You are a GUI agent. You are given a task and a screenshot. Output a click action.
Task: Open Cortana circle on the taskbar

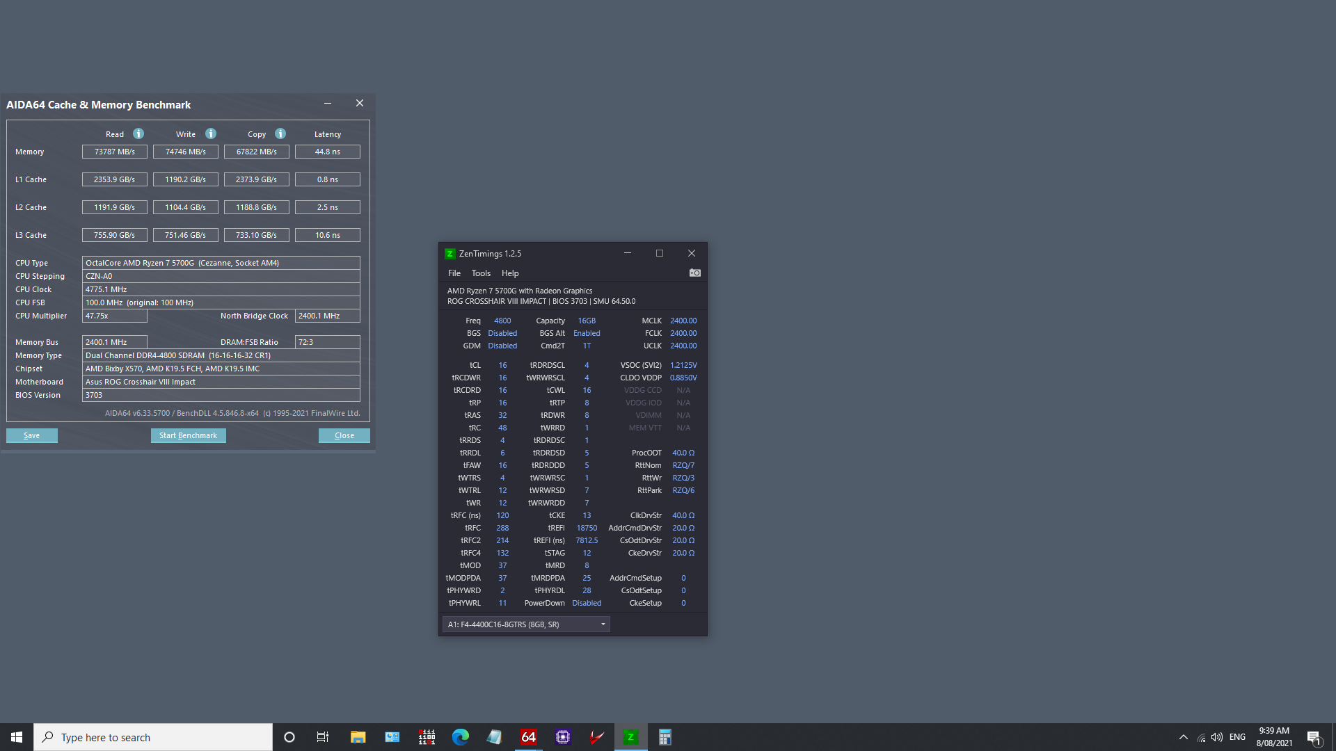point(289,737)
